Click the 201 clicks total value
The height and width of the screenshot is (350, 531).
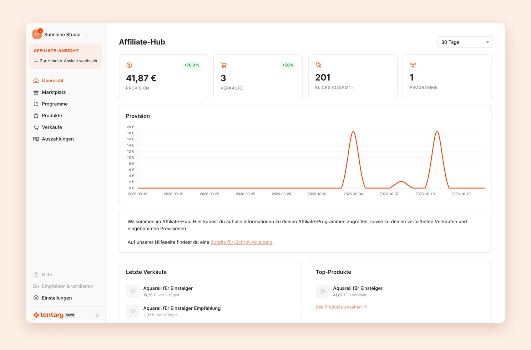pyautogui.click(x=323, y=77)
